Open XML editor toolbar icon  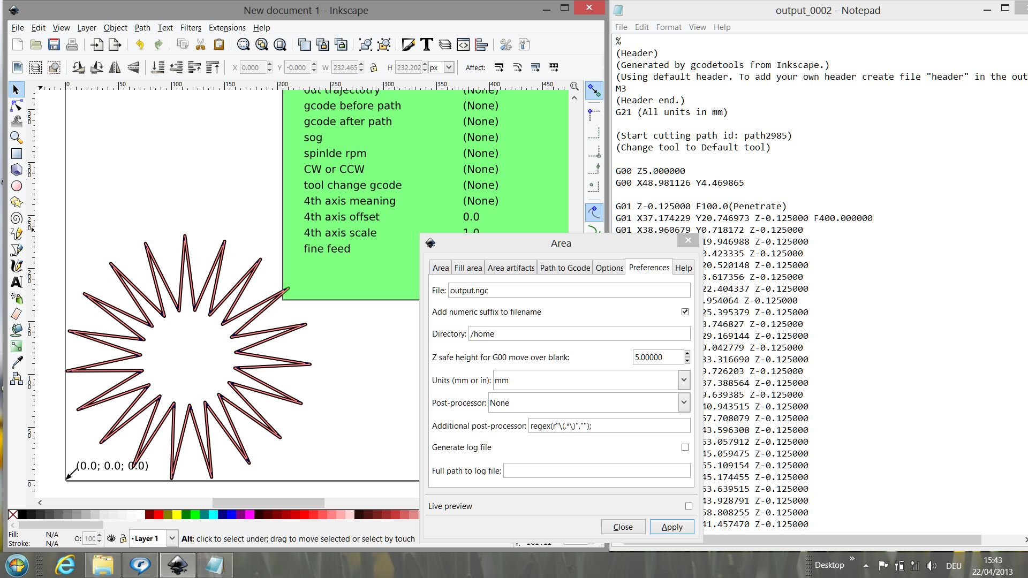463,44
